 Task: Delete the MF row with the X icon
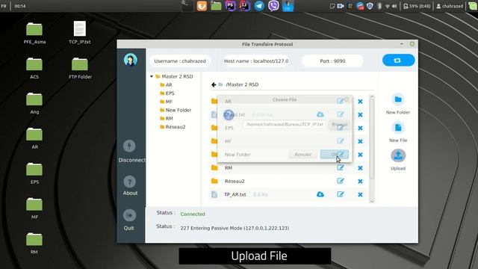coord(360,141)
